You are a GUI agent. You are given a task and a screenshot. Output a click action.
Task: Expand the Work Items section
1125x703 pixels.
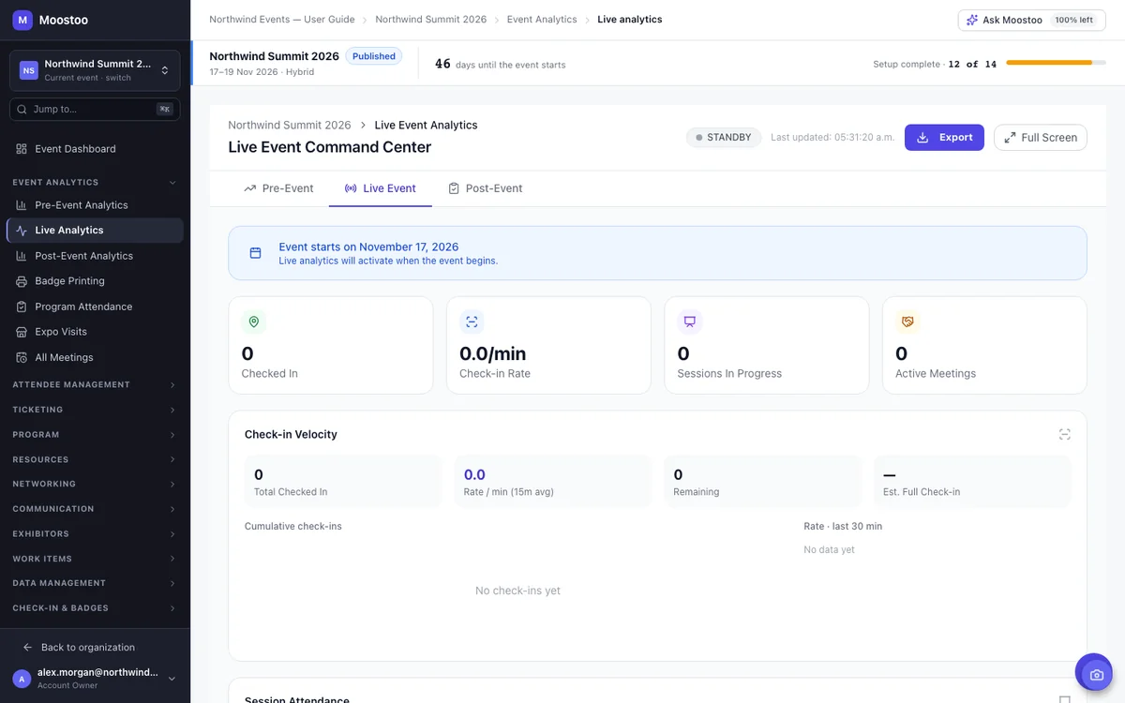coord(95,559)
